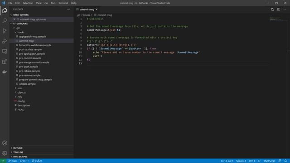This screenshot has width=290, height=163.
Task: Open the Remote Explorer view icon
Action: (x=5, y=51)
